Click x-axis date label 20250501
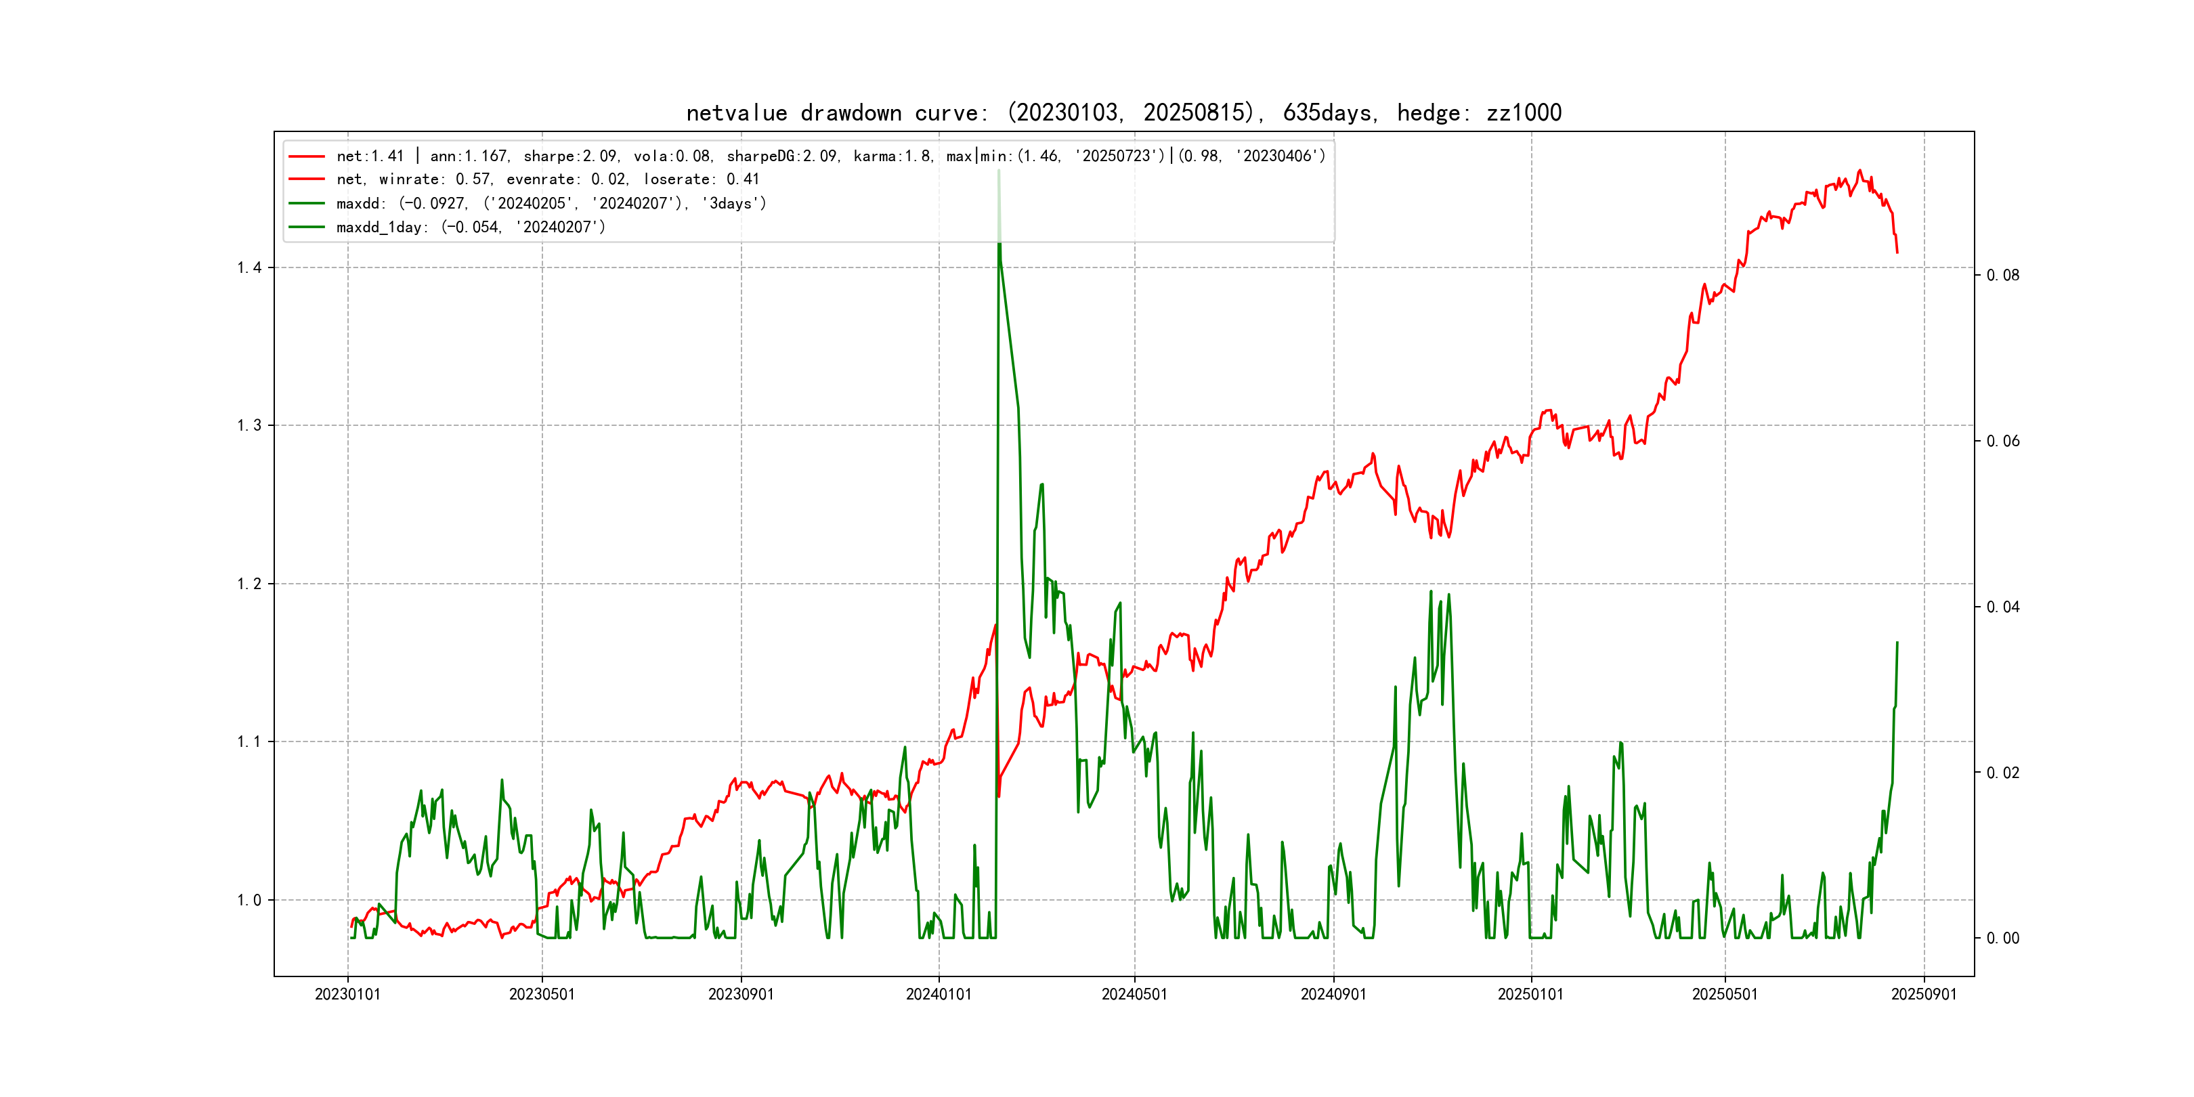This screenshot has height=1097, width=2194. (1725, 995)
